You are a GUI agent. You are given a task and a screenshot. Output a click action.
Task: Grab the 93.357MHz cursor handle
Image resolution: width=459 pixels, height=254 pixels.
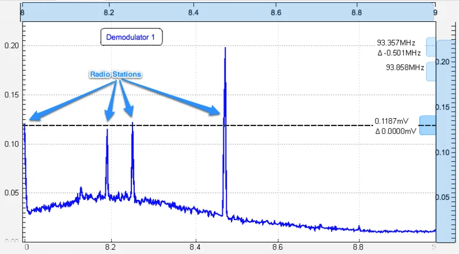coord(430,47)
